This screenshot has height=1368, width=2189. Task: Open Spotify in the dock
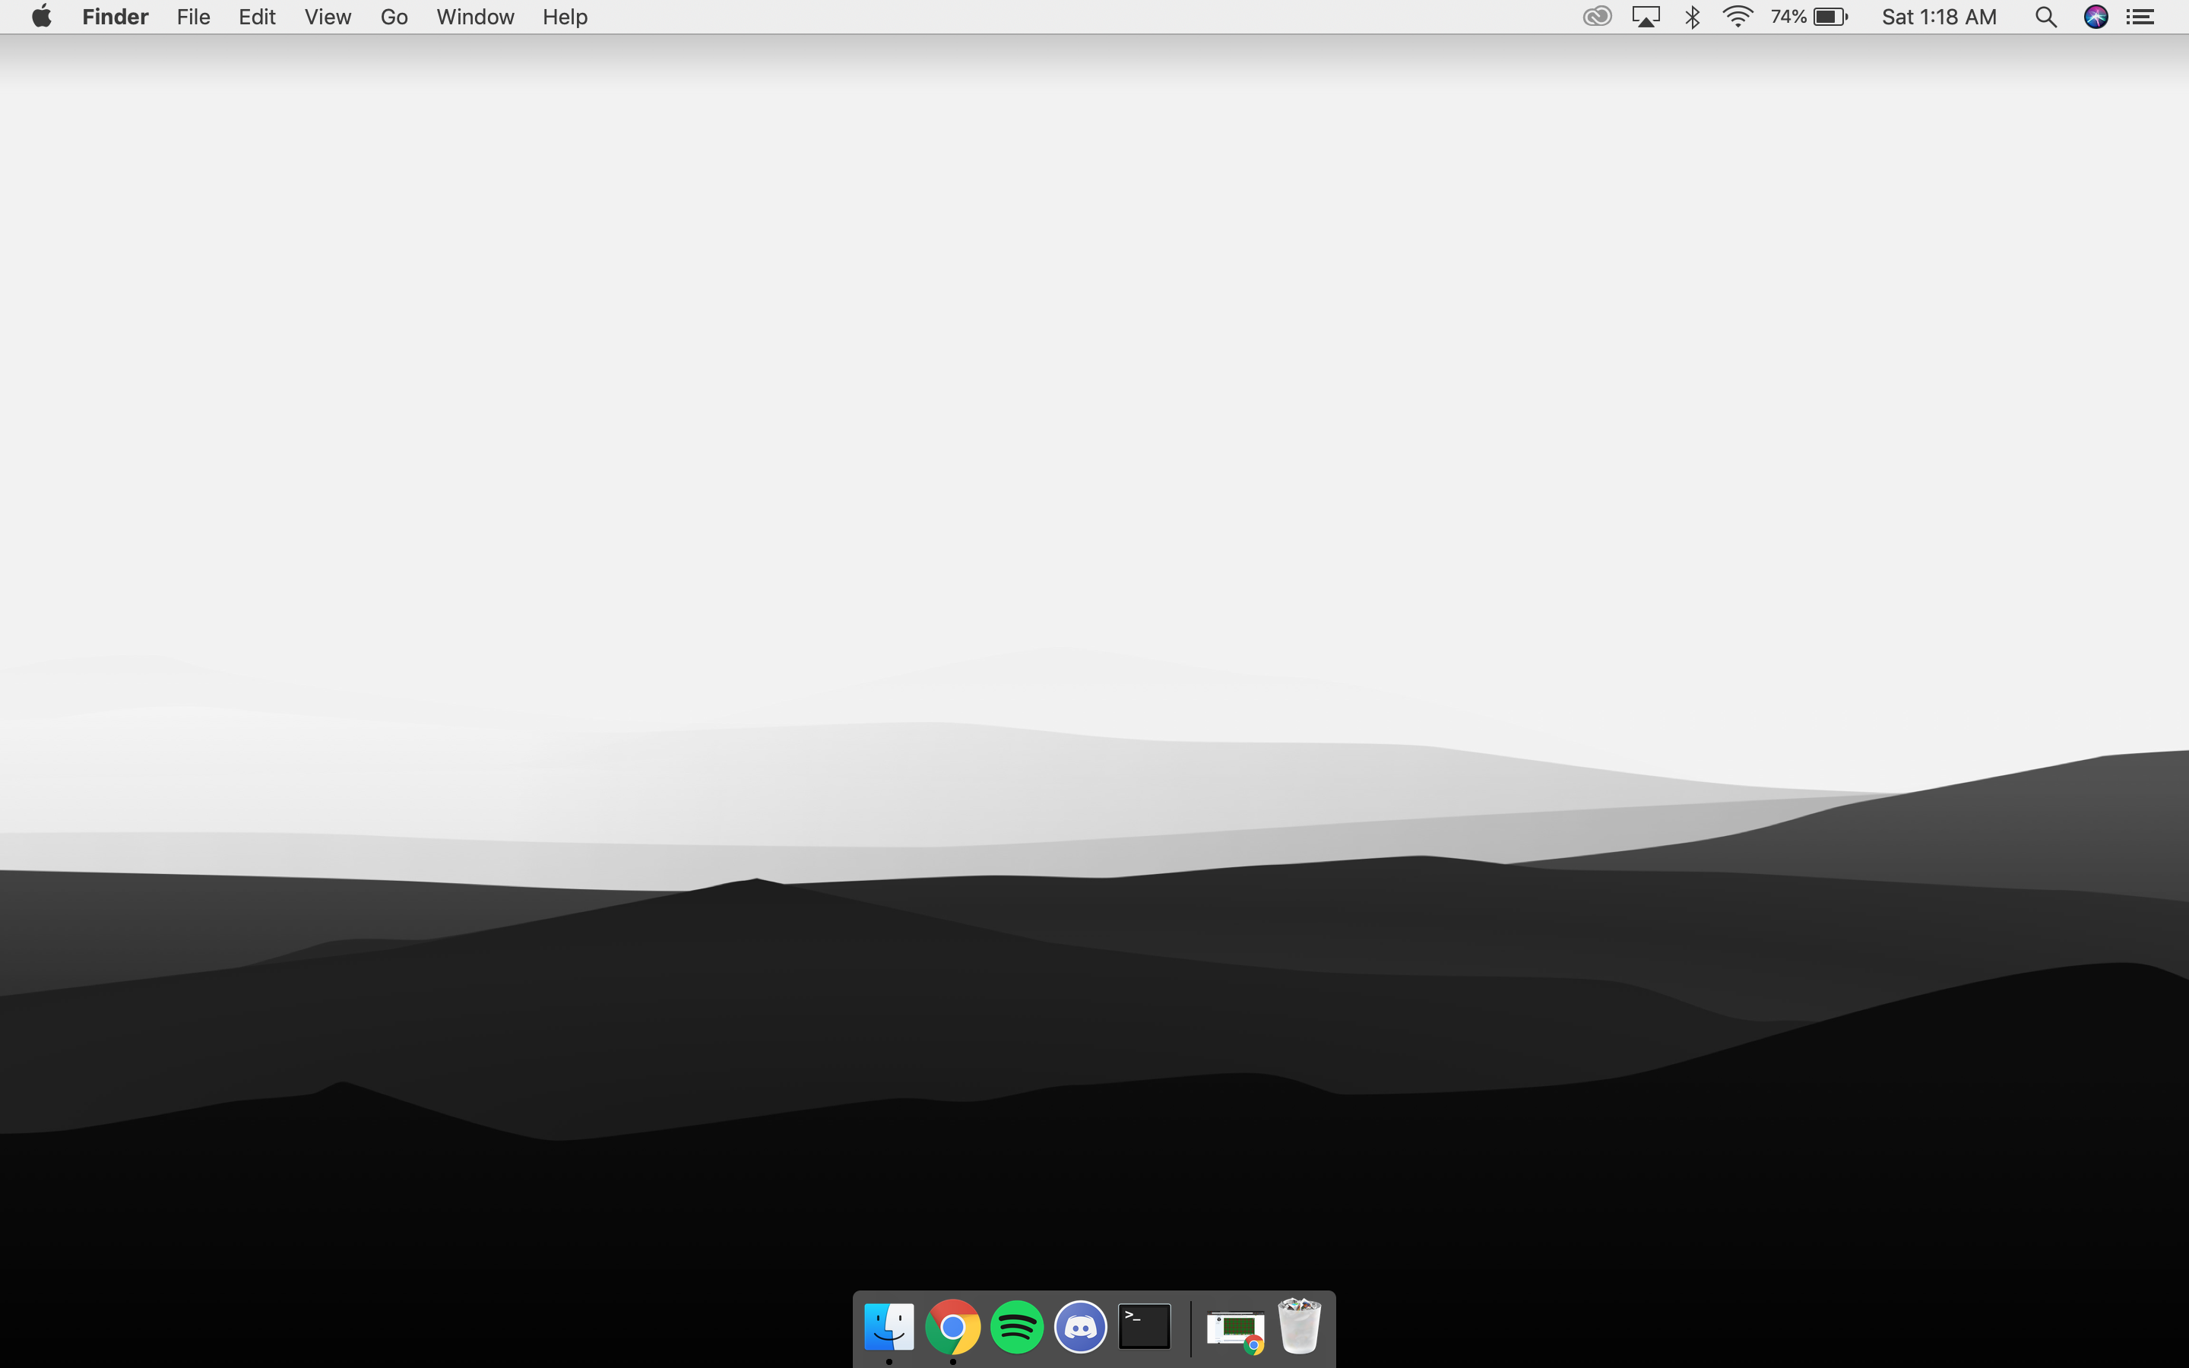click(1017, 1326)
